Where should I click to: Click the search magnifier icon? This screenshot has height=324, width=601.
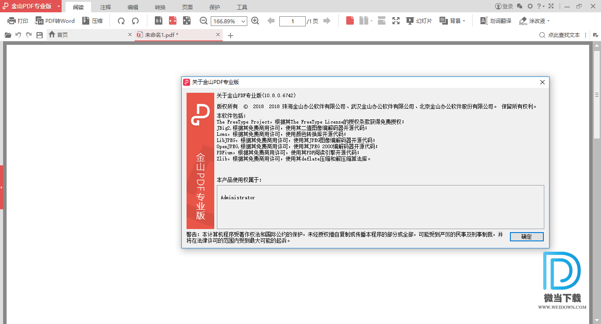(542, 35)
